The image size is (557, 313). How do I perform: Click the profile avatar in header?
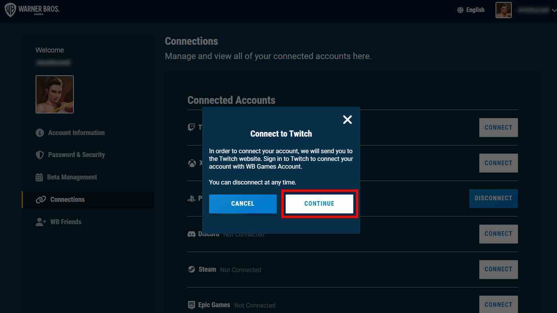(x=504, y=10)
